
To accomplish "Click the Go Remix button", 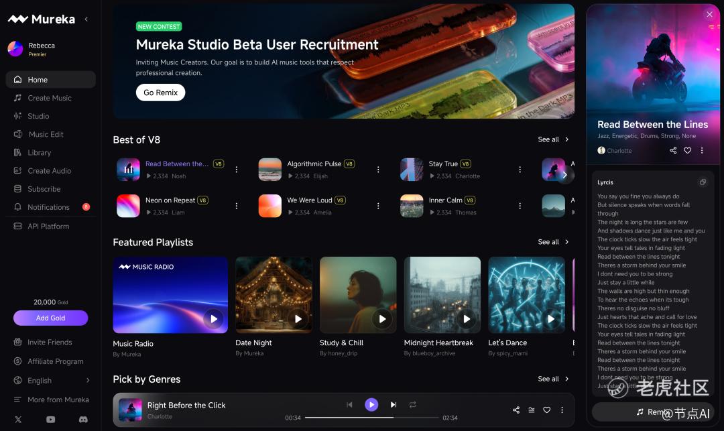I will click(160, 93).
